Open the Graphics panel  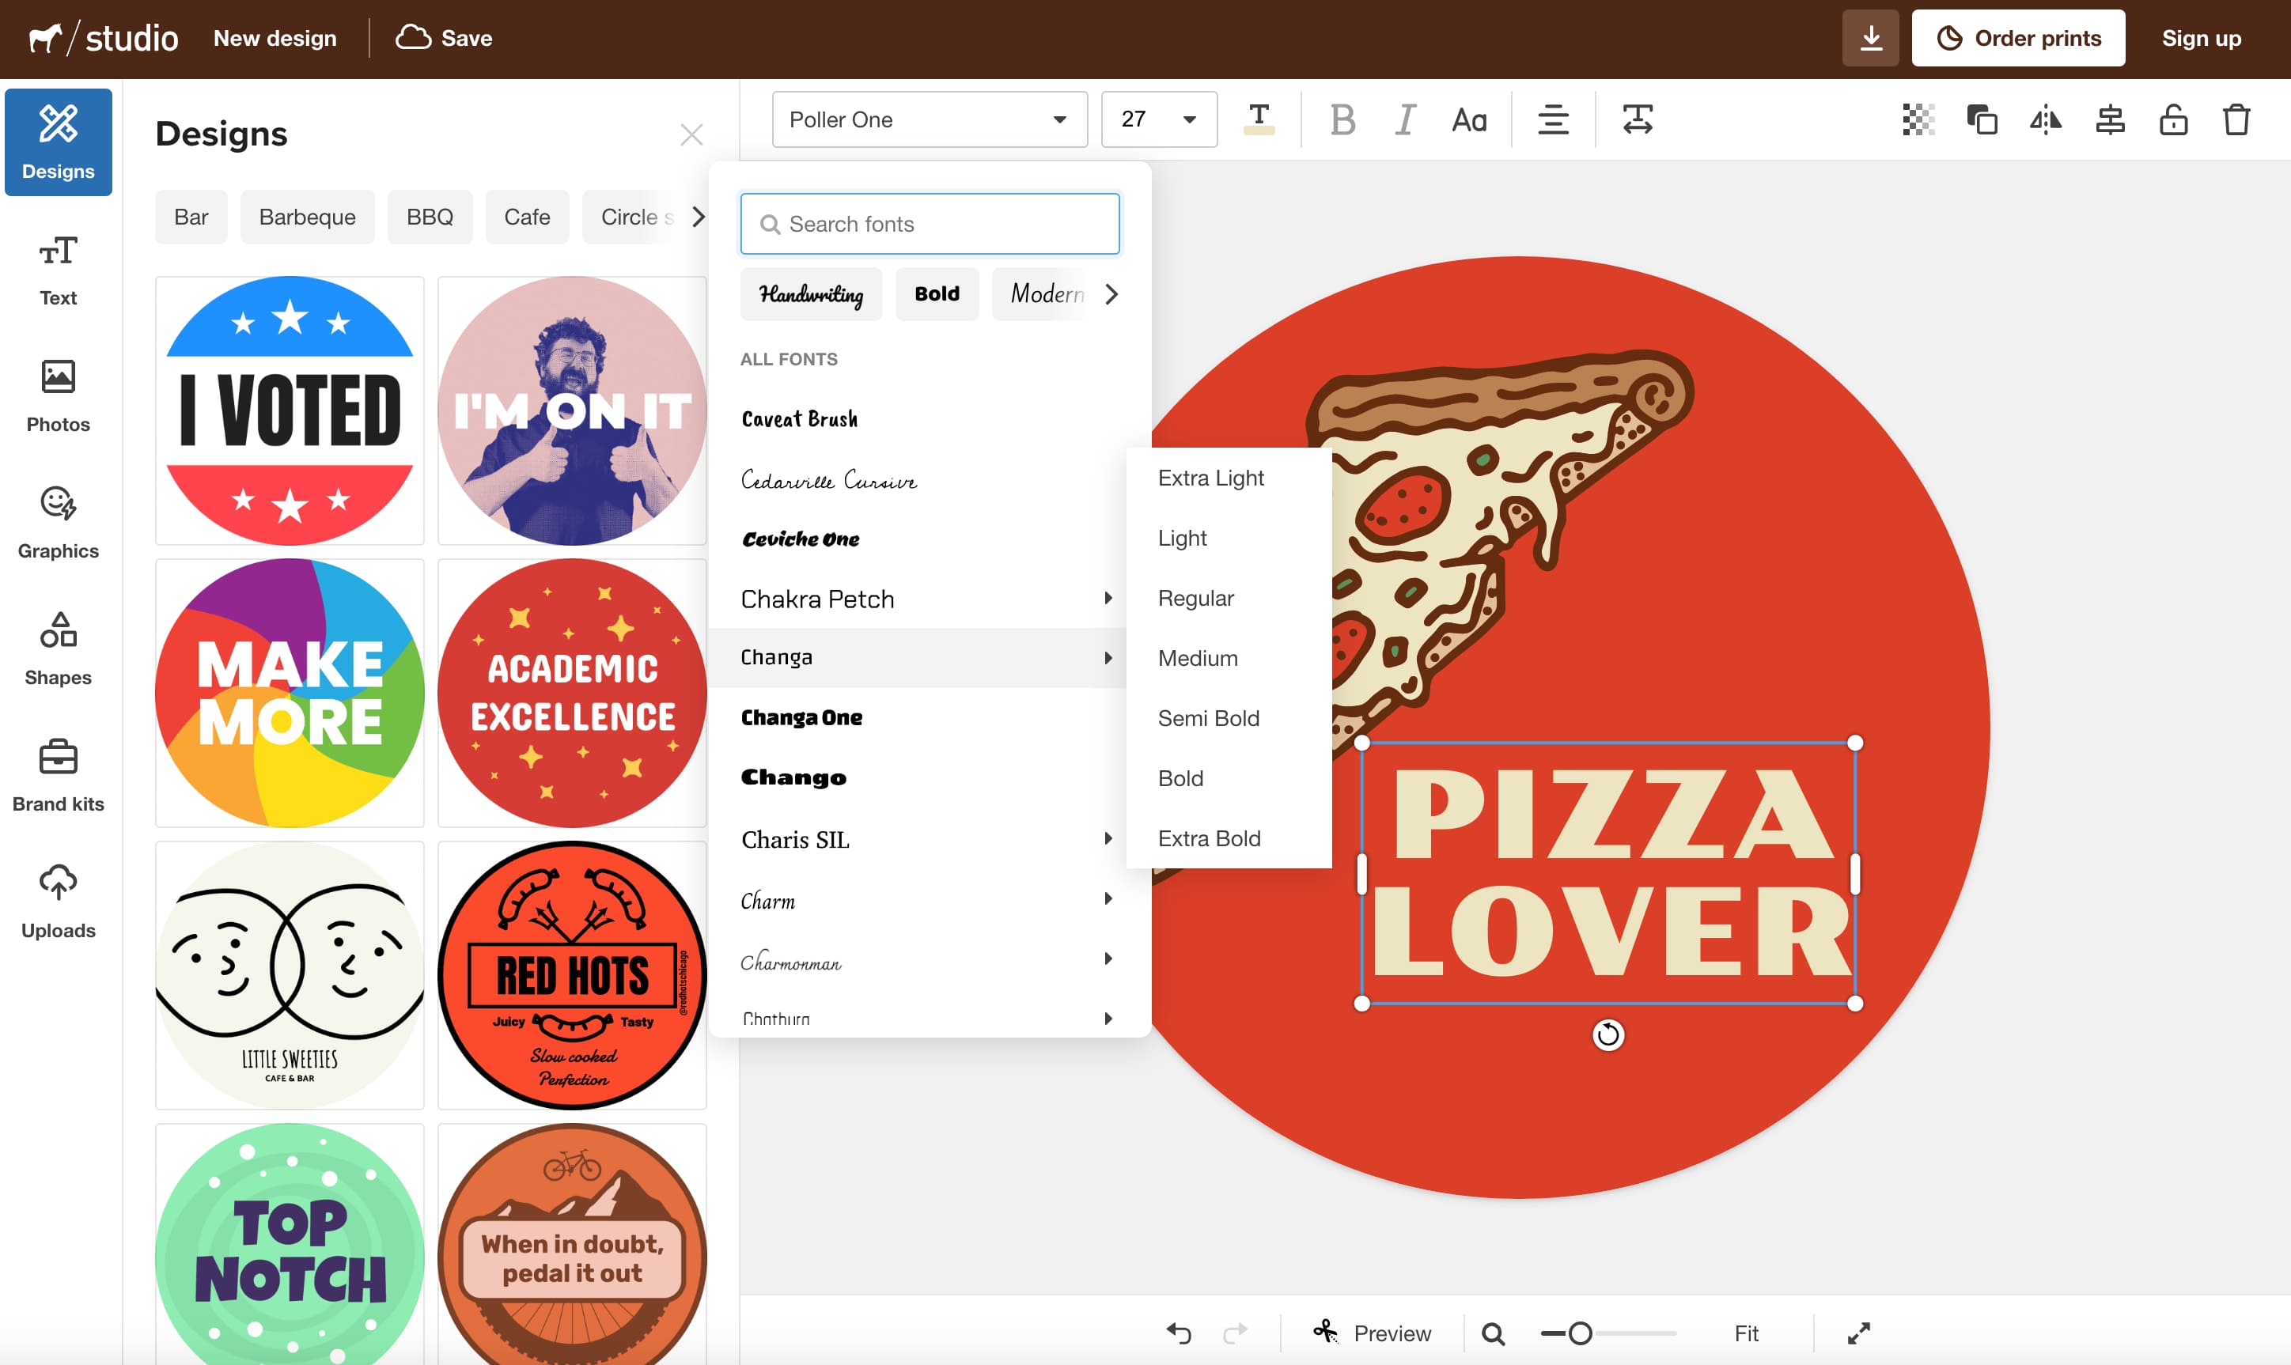pos(57,523)
